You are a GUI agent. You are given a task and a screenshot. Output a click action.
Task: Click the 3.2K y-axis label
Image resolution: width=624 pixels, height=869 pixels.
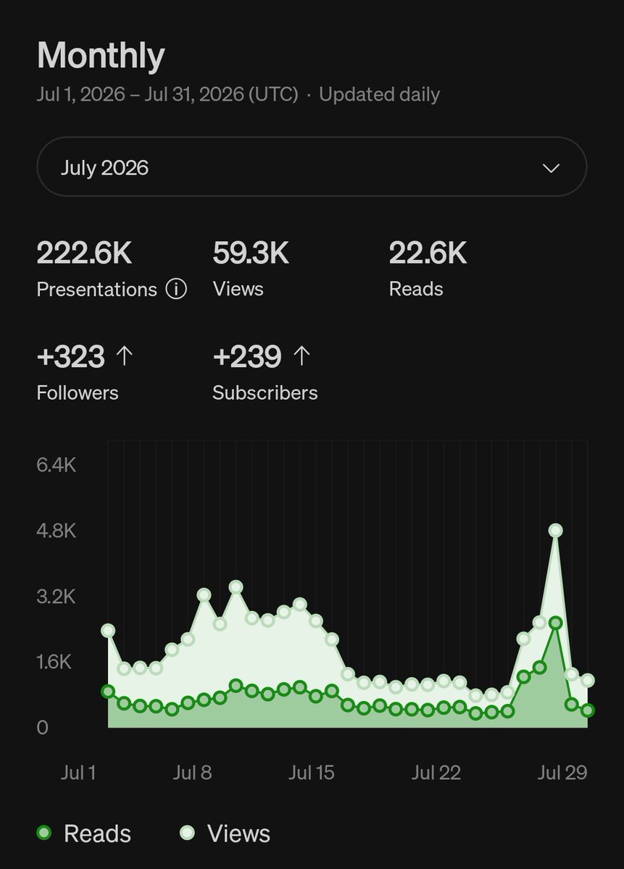pyautogui.click(x=57, y=597)
